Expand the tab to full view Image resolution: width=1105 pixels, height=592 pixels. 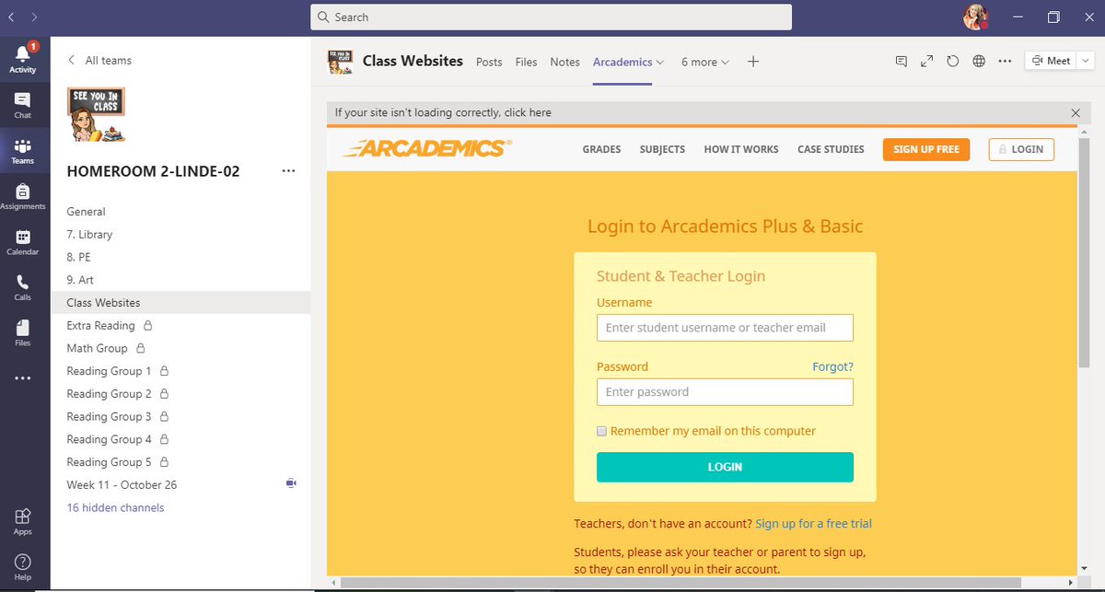[927, 61]
